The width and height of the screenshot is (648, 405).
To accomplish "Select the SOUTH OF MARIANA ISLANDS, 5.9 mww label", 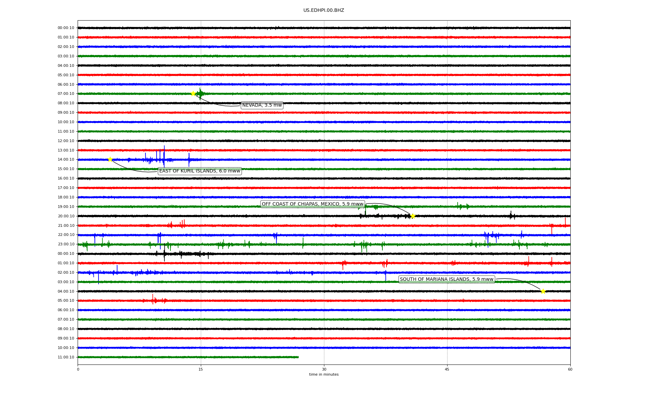I will 447,279.
